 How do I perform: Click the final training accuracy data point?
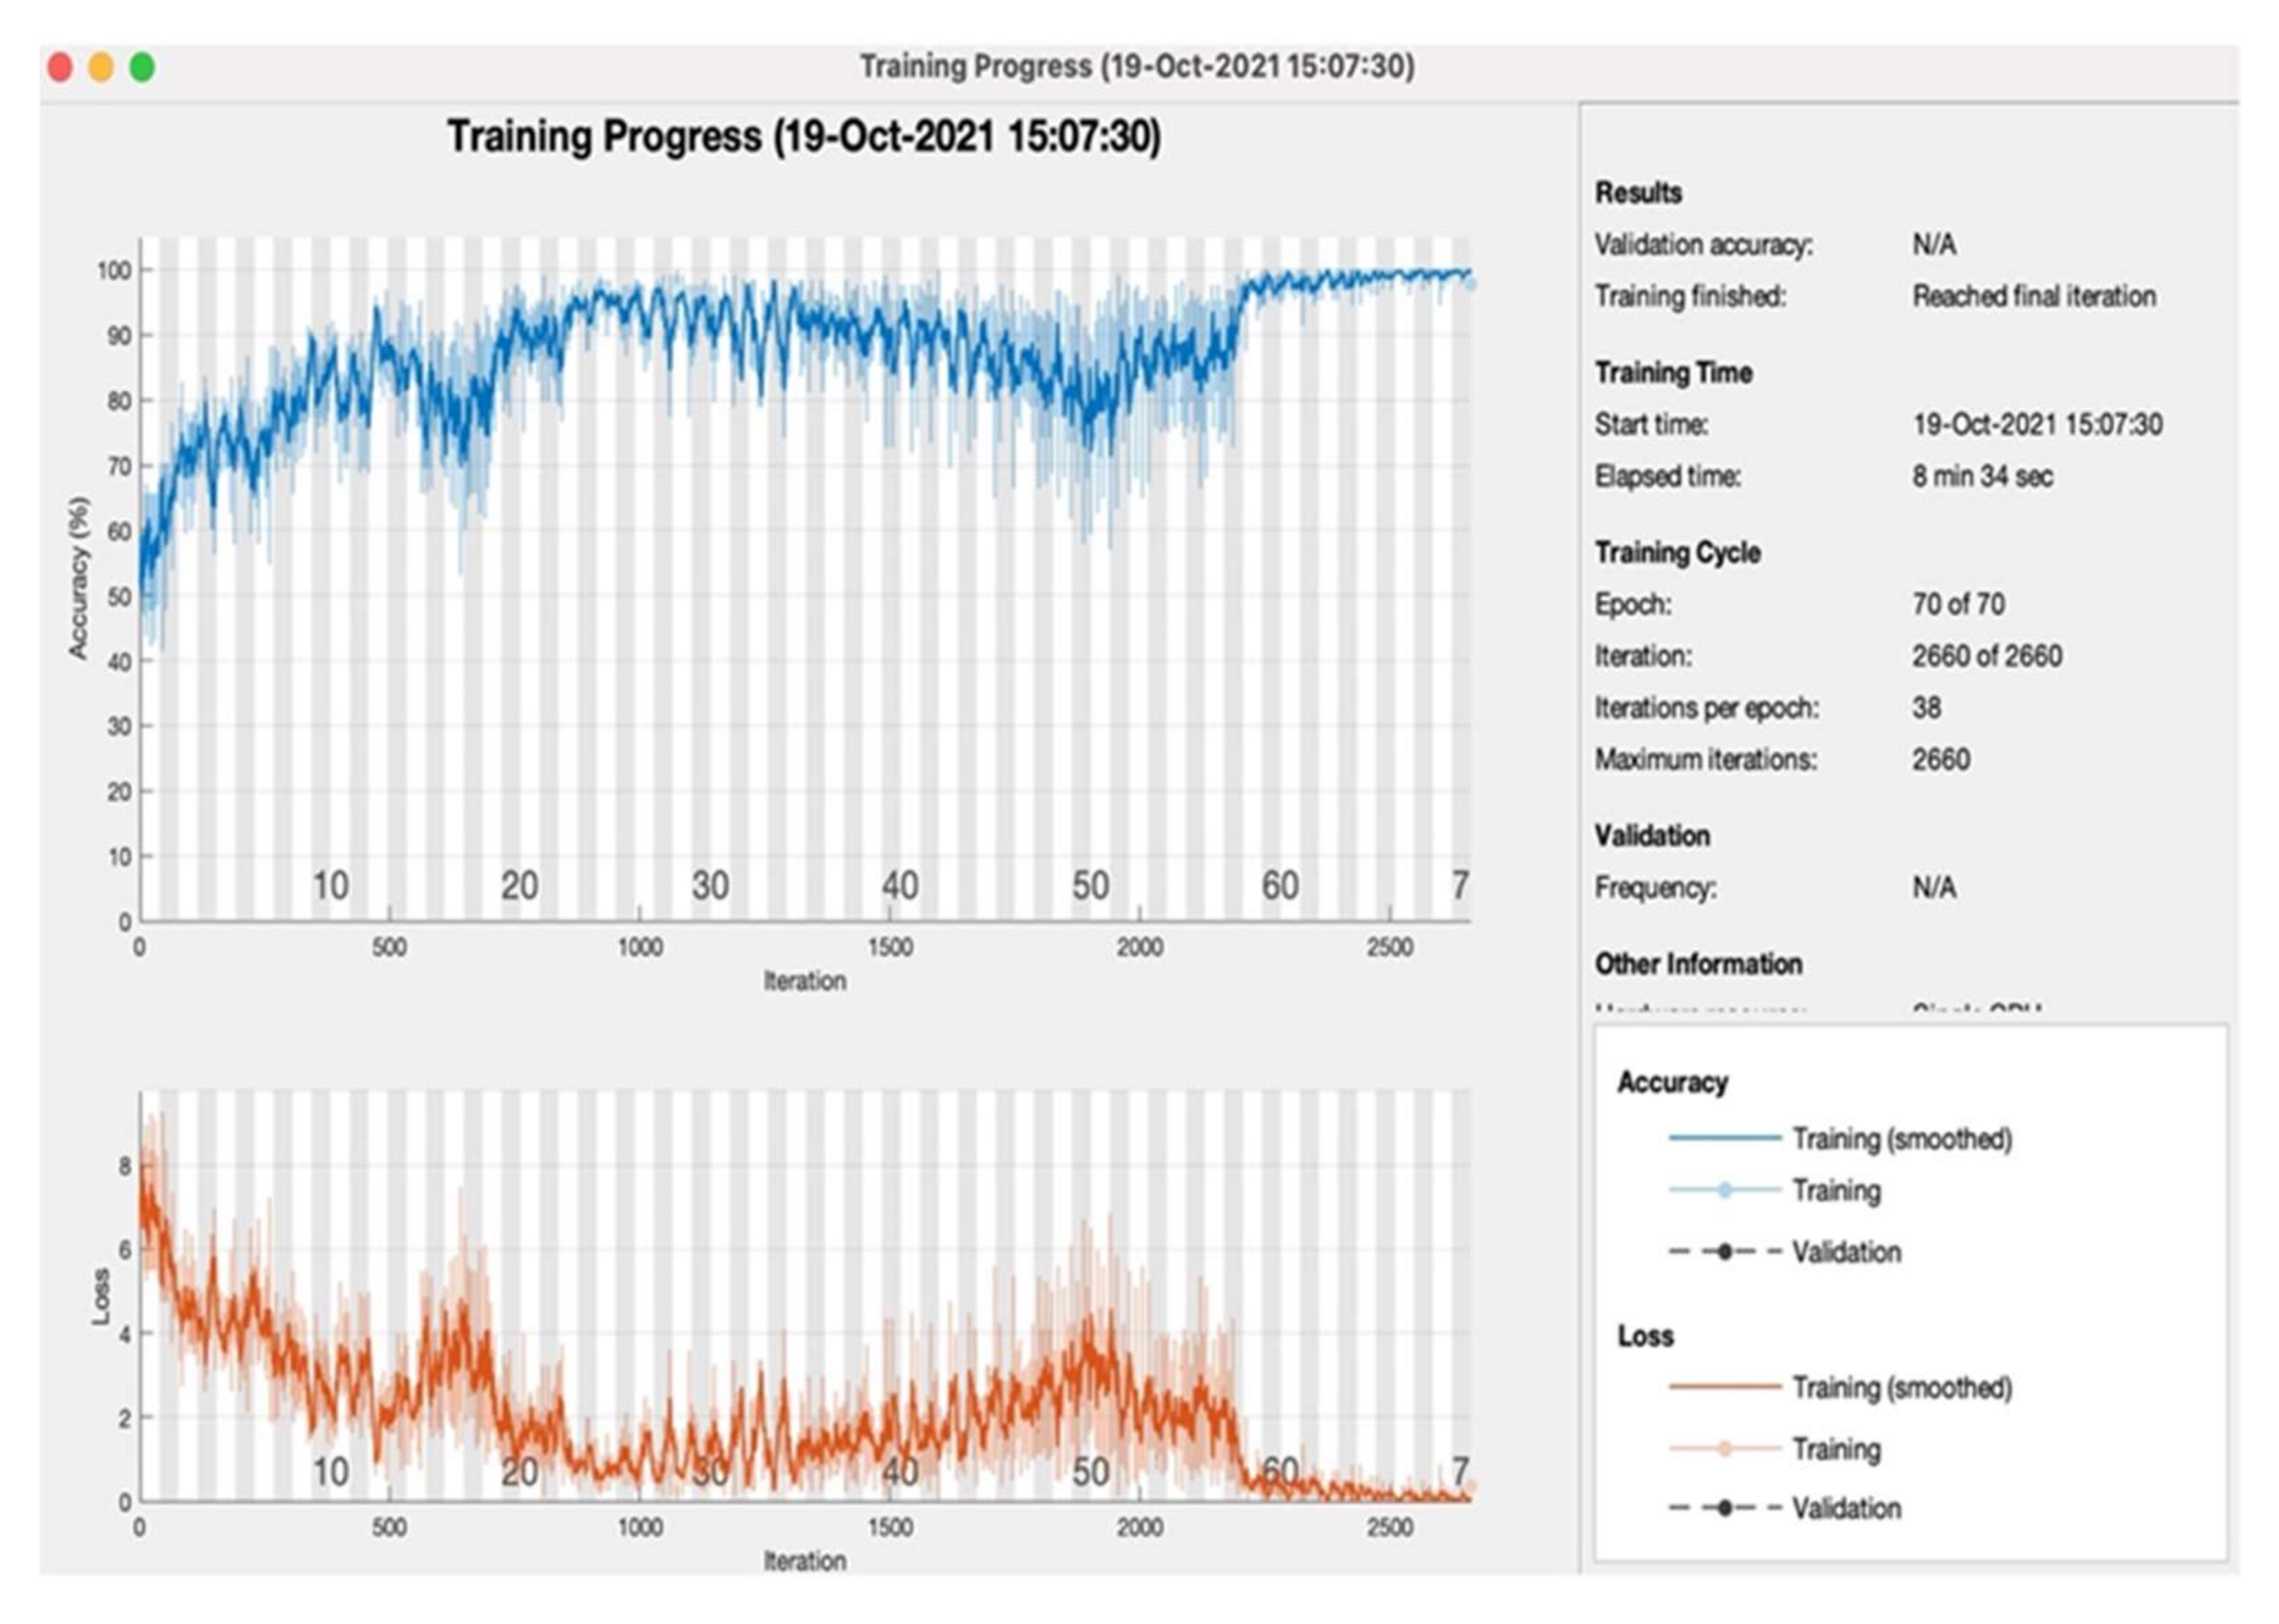coord(1470,284)
